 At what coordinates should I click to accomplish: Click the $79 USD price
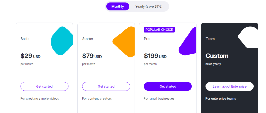[92, 56]
